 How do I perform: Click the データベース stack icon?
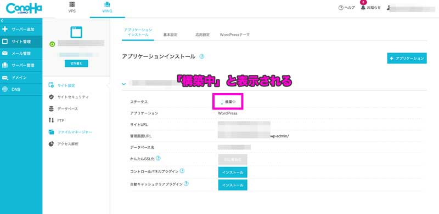pos(51,109)
